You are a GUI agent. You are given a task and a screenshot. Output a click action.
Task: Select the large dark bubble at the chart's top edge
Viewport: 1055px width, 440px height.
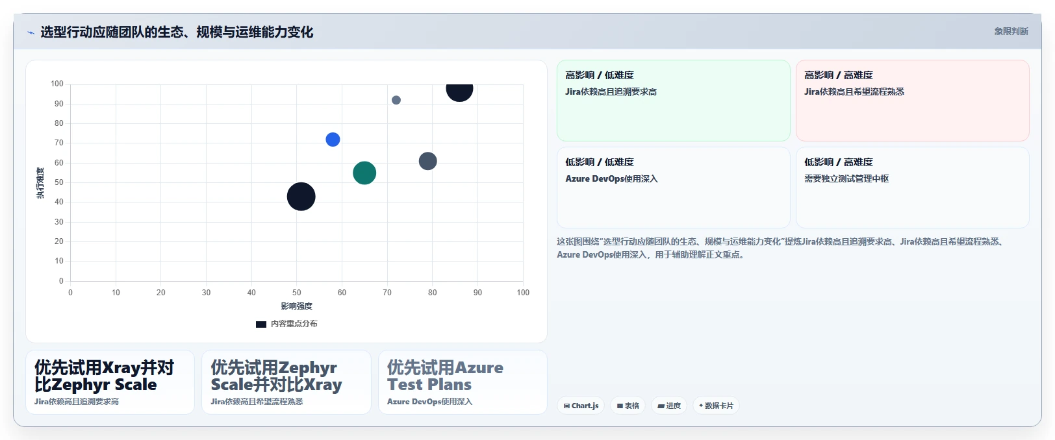pos(459,92)
